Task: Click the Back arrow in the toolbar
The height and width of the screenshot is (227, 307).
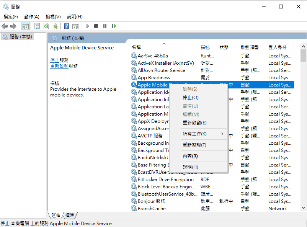Action: (x=5, y=26)
